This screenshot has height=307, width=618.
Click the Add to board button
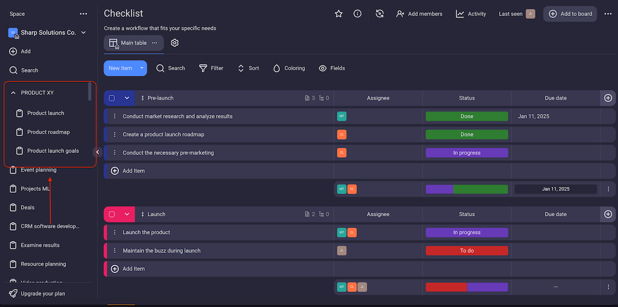tap(570, 14)
